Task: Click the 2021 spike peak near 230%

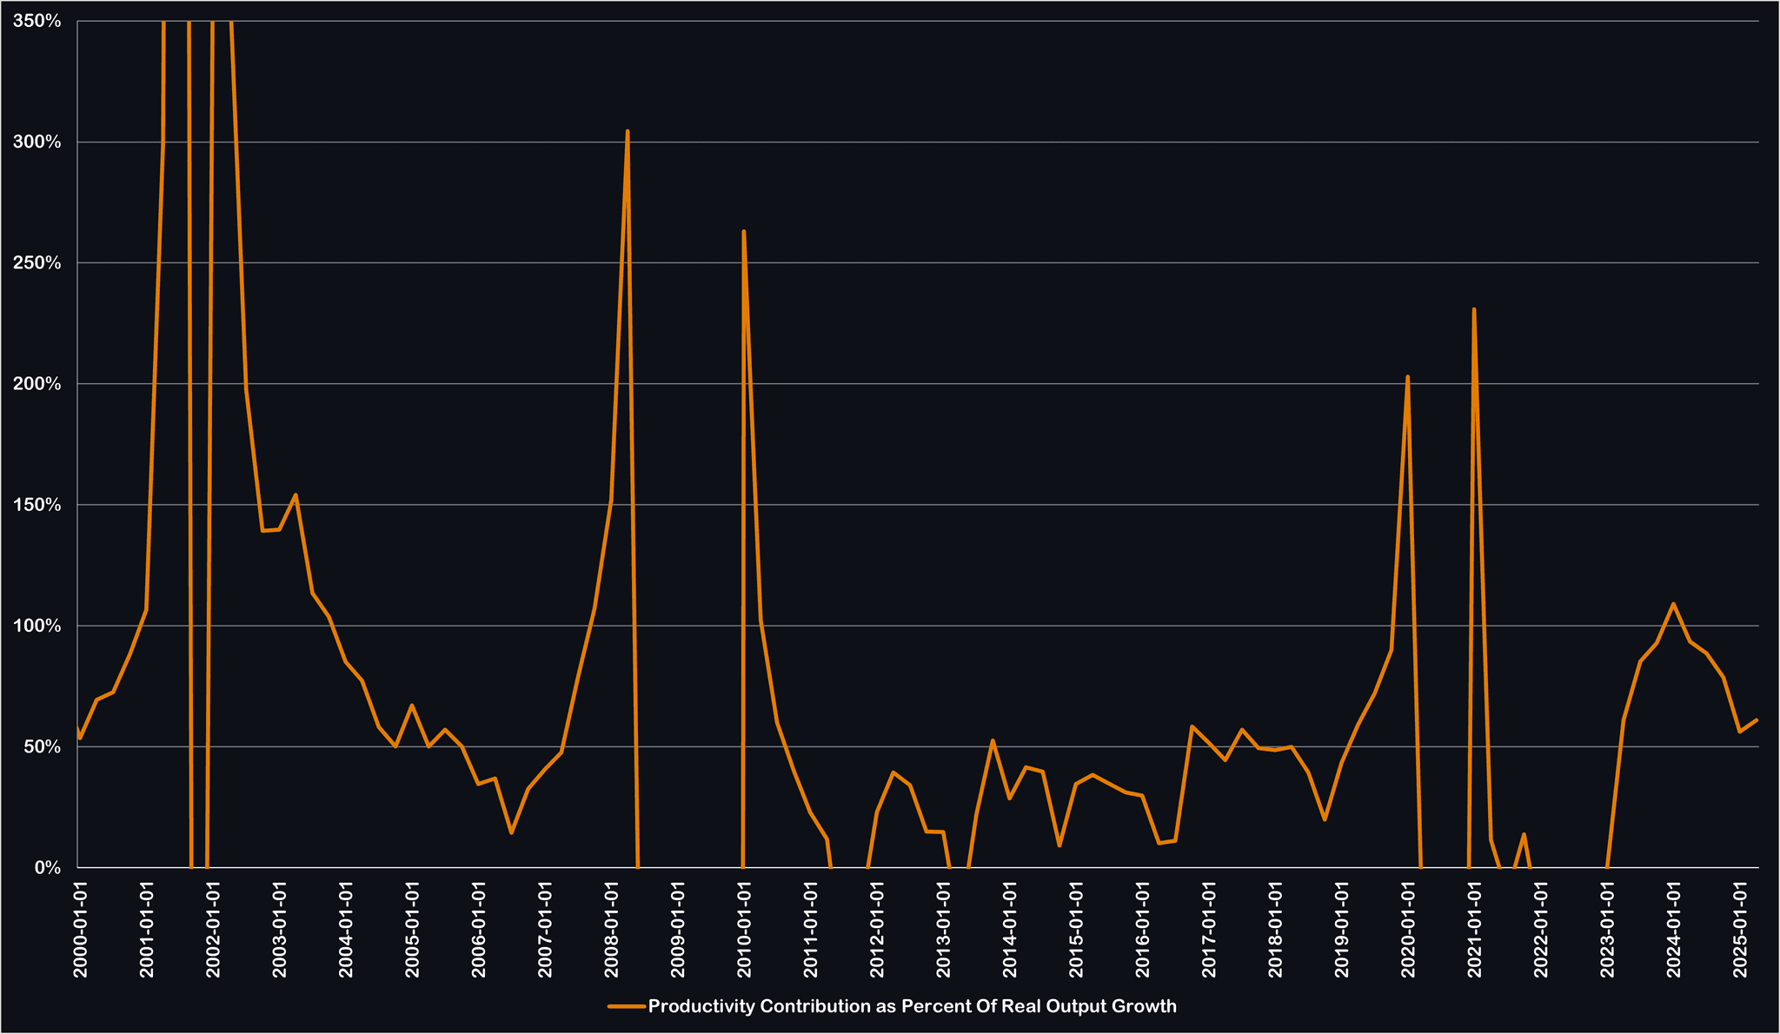Action: [x=1474, y=309]
